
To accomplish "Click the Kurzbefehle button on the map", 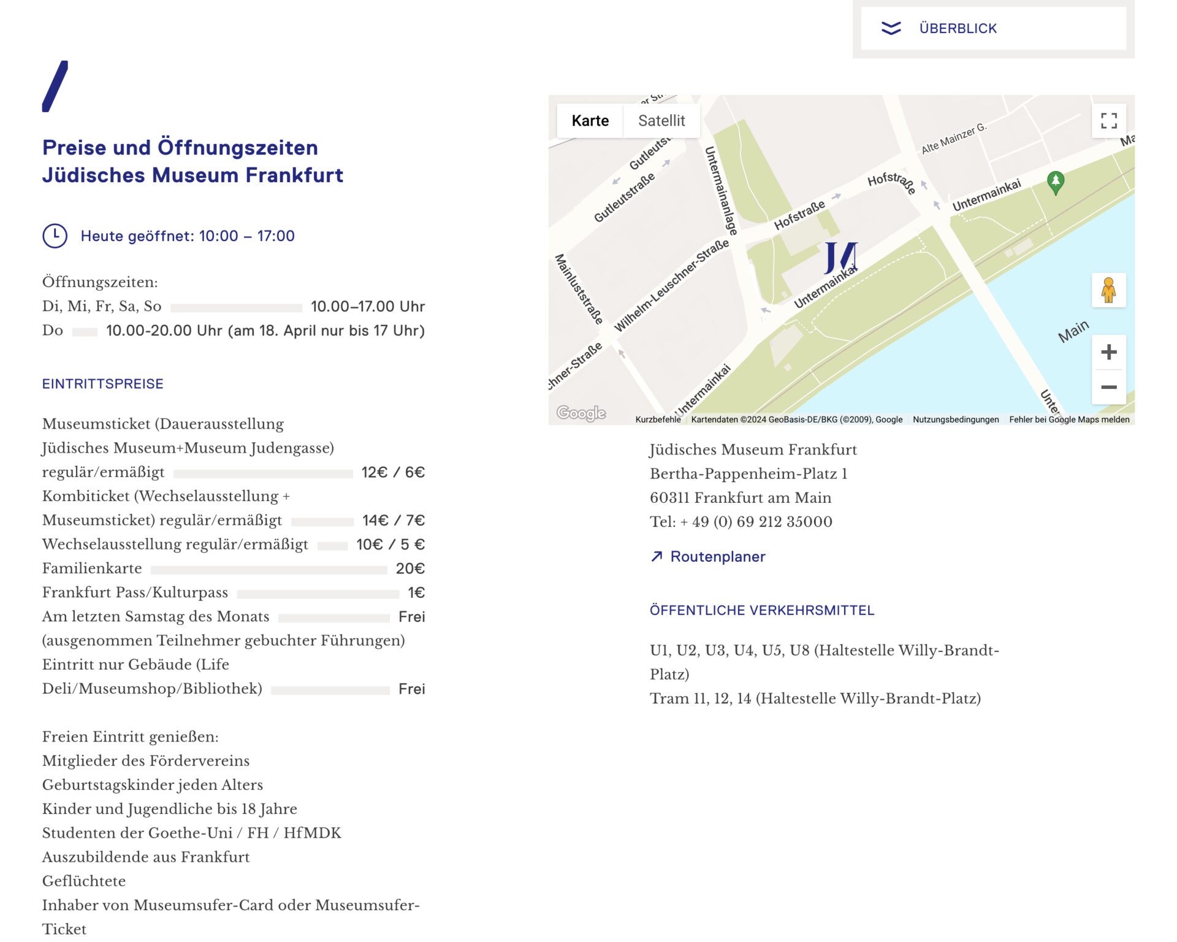I will 657,419.
